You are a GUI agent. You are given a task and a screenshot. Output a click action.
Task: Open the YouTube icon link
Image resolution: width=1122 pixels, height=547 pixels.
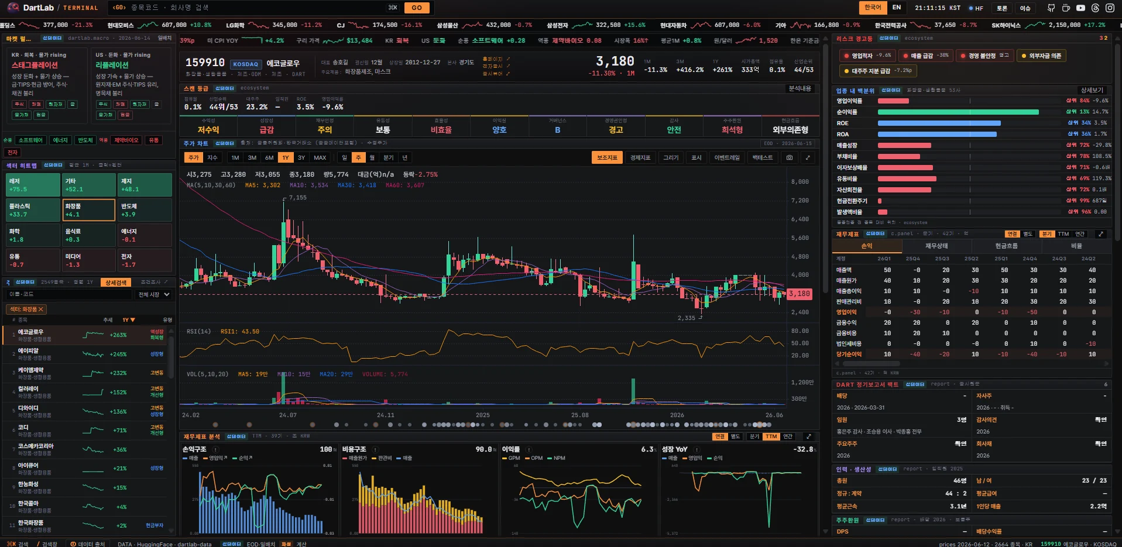point(1080,8)
